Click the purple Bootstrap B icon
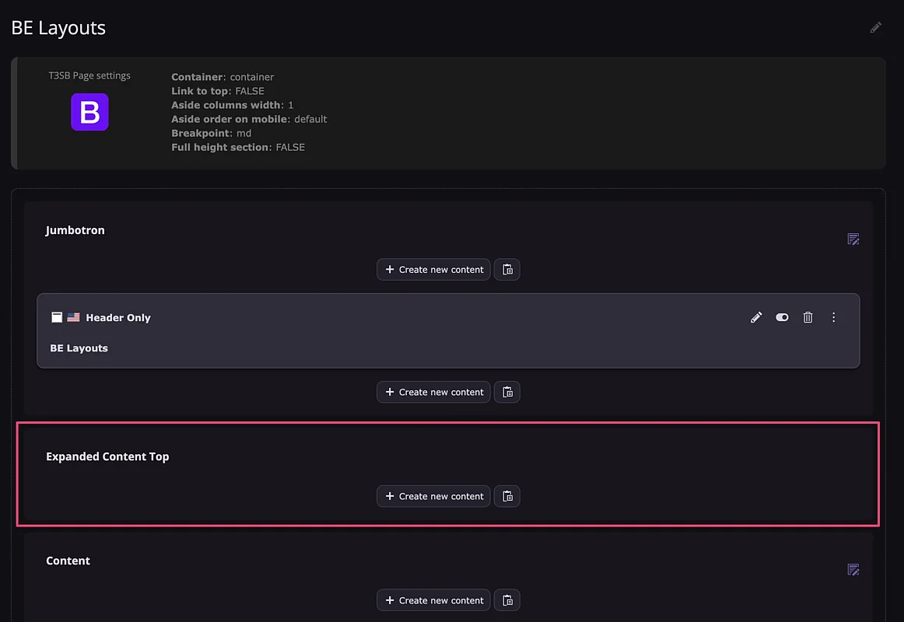 click(89, 112)
